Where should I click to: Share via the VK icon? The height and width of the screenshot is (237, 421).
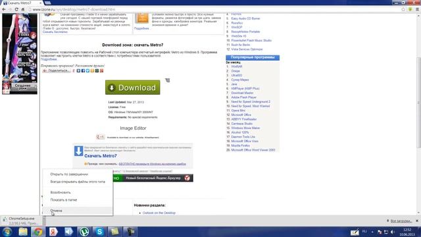point(78,70)
